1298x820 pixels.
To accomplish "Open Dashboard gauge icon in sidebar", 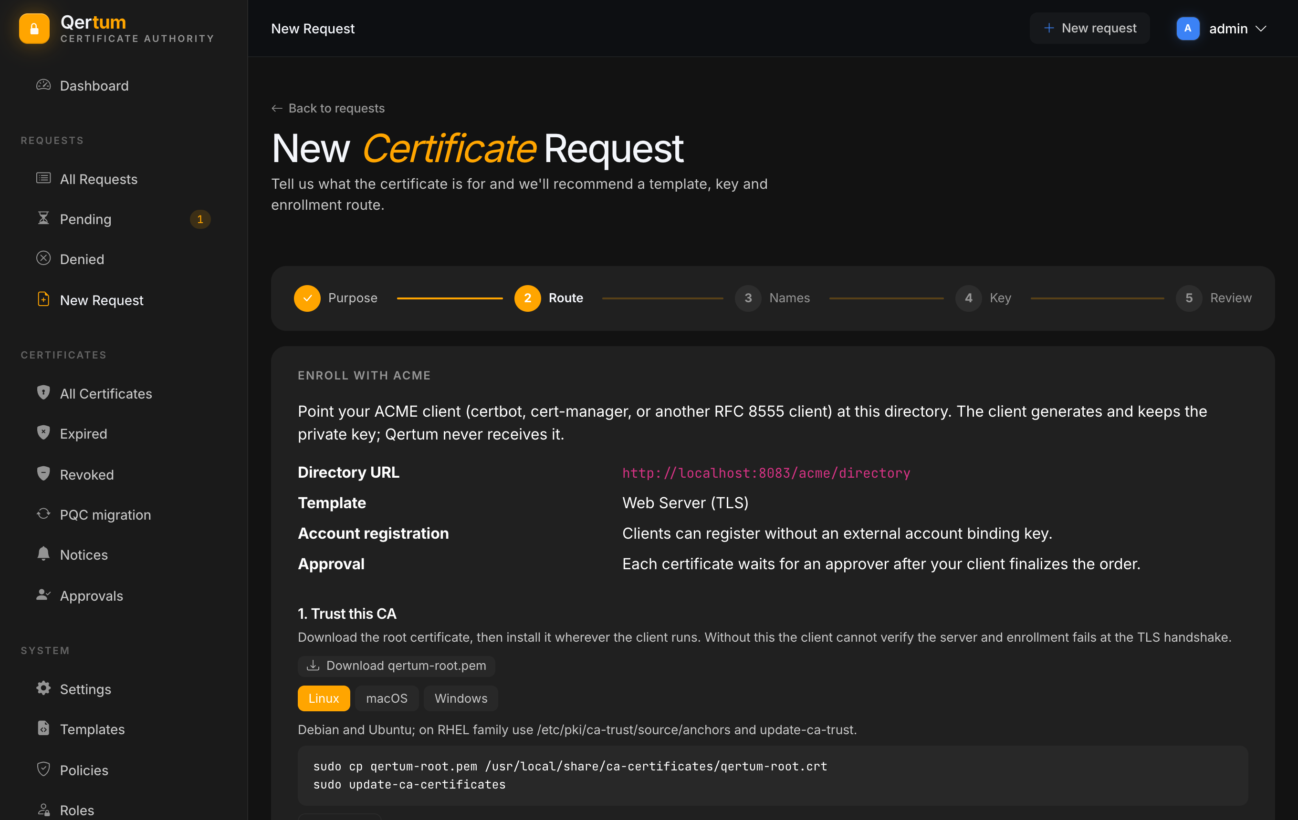I will tap(43, 85).
